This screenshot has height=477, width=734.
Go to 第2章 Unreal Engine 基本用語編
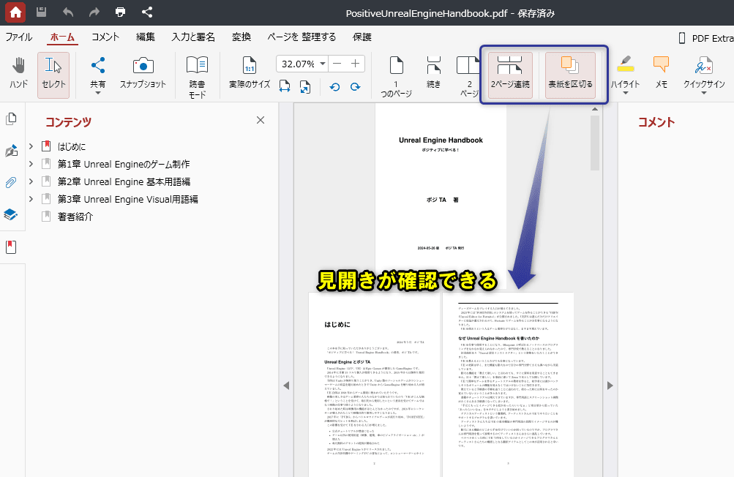pyautogui.click(x=124, y=181)
